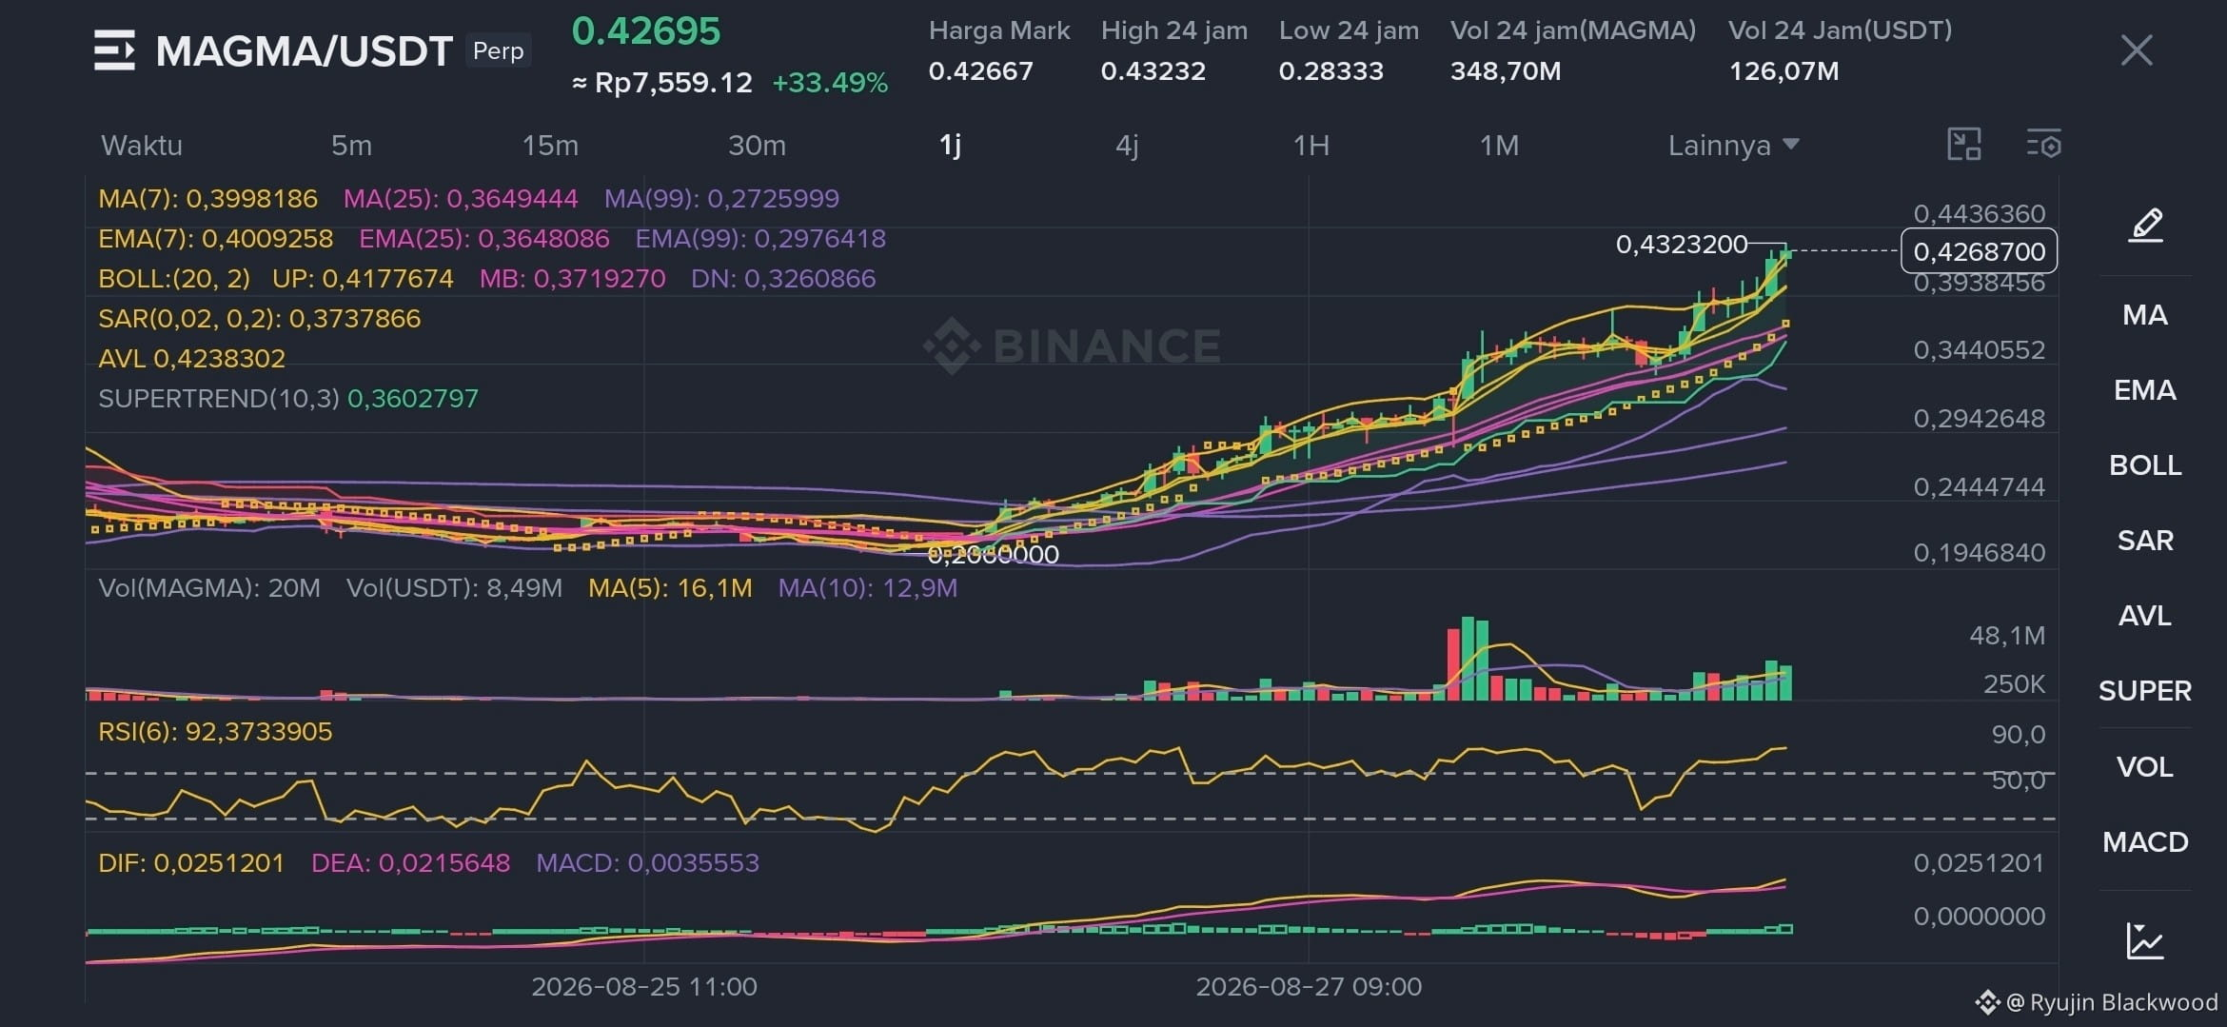Select the 5m timeframe
The width and height of the screenshot is (2227, 1027).
351,146
